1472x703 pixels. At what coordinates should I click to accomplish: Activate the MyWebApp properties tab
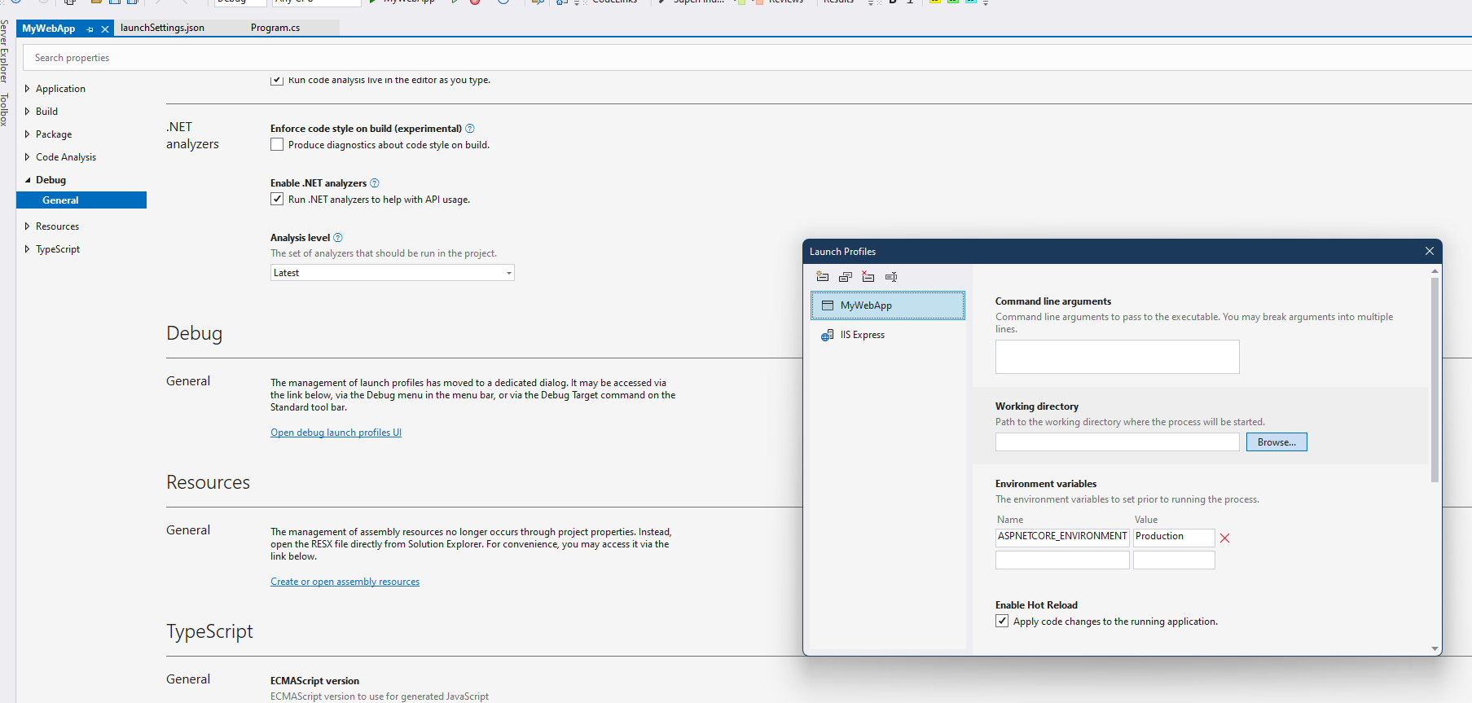coord(49,29)
